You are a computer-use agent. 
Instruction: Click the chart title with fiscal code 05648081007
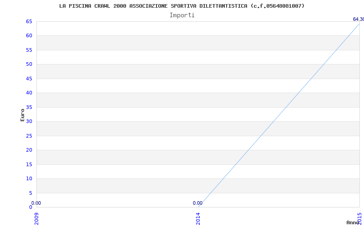(182, 6)
